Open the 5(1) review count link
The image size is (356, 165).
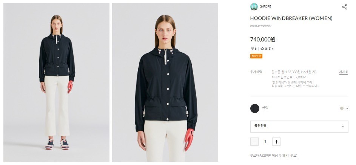269,49
